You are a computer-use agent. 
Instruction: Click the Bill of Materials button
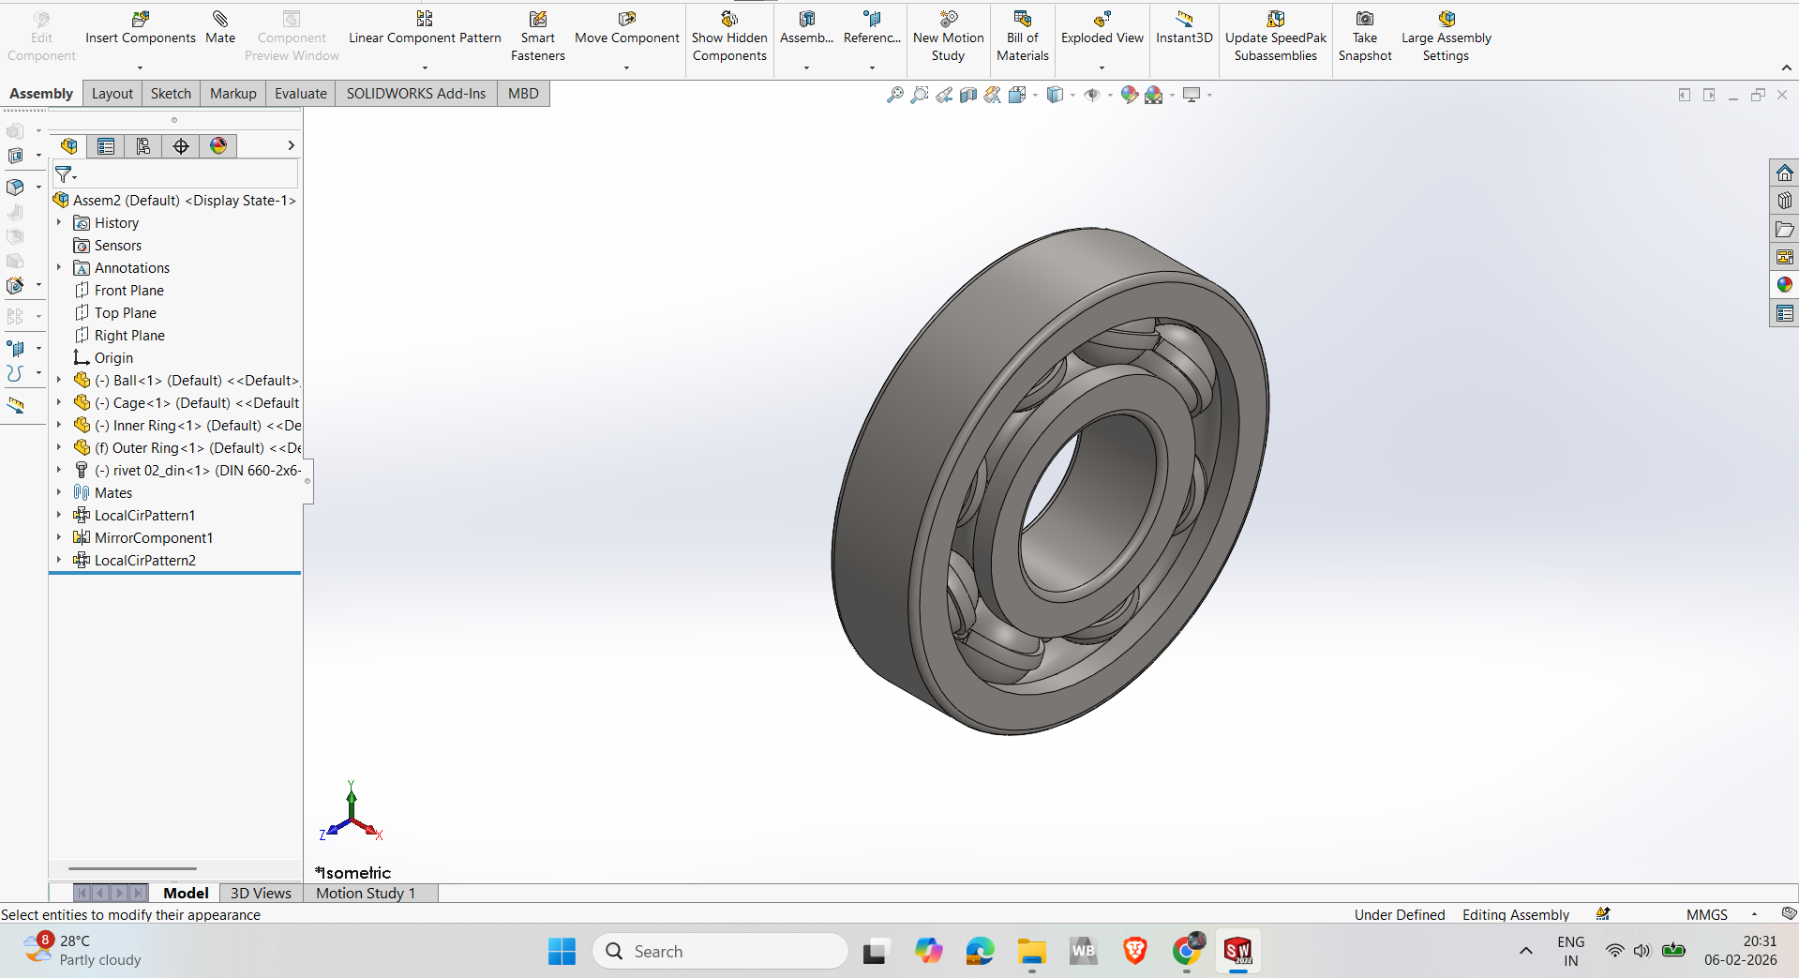tap(1022, 38)
